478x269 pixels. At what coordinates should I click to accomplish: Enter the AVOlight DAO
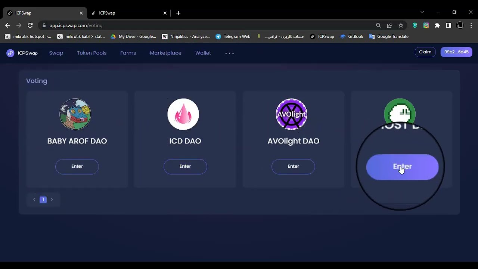(293, 166)
